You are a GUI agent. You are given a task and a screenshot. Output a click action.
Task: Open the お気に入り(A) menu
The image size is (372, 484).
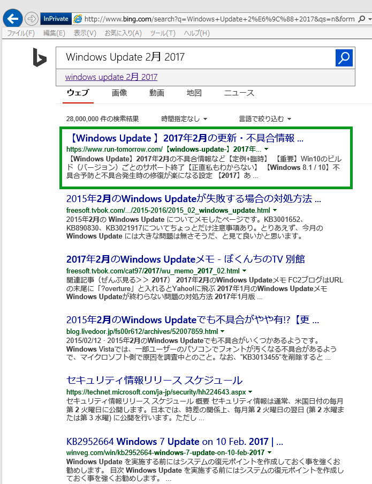123,33
